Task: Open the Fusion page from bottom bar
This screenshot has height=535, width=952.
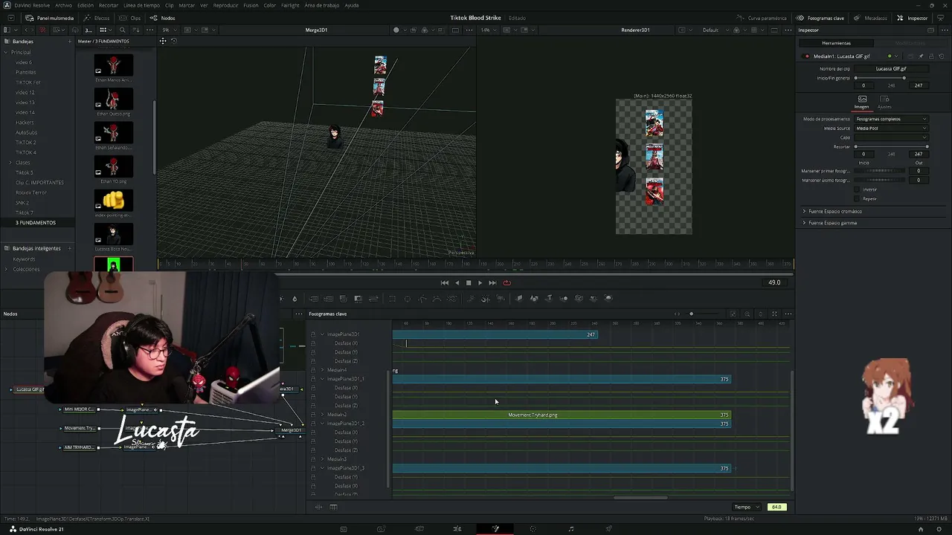Action: pos(495,529)
